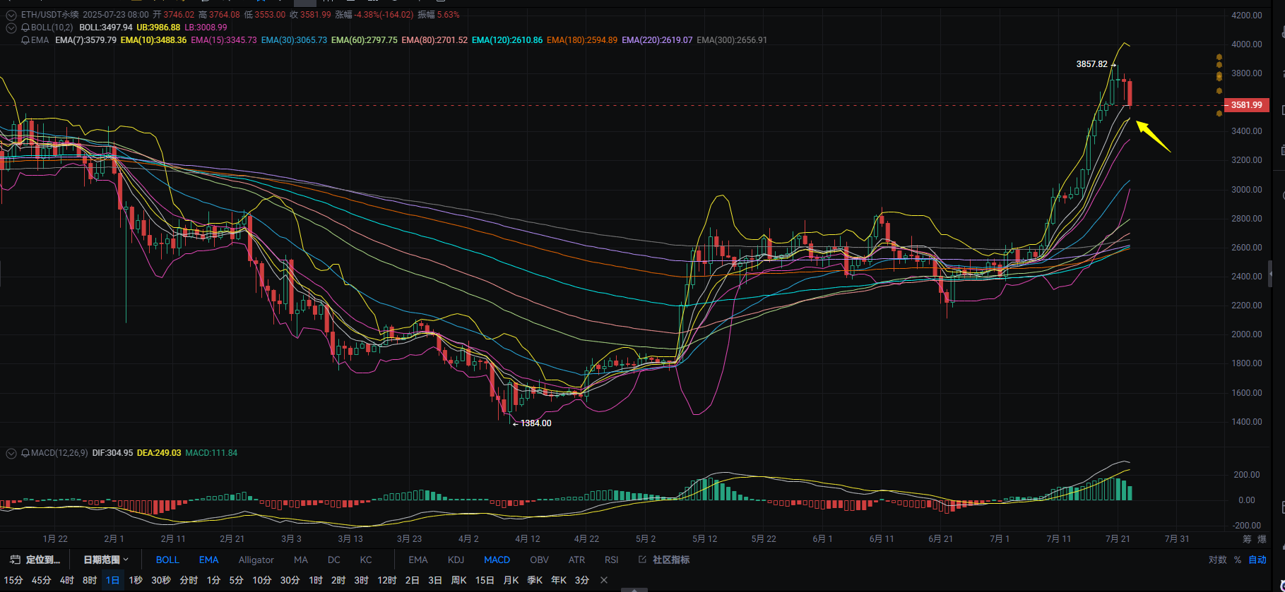Enable the RSI sub-indicator
Viewport: 1285px width, 592px height.
tap(611, 560)
